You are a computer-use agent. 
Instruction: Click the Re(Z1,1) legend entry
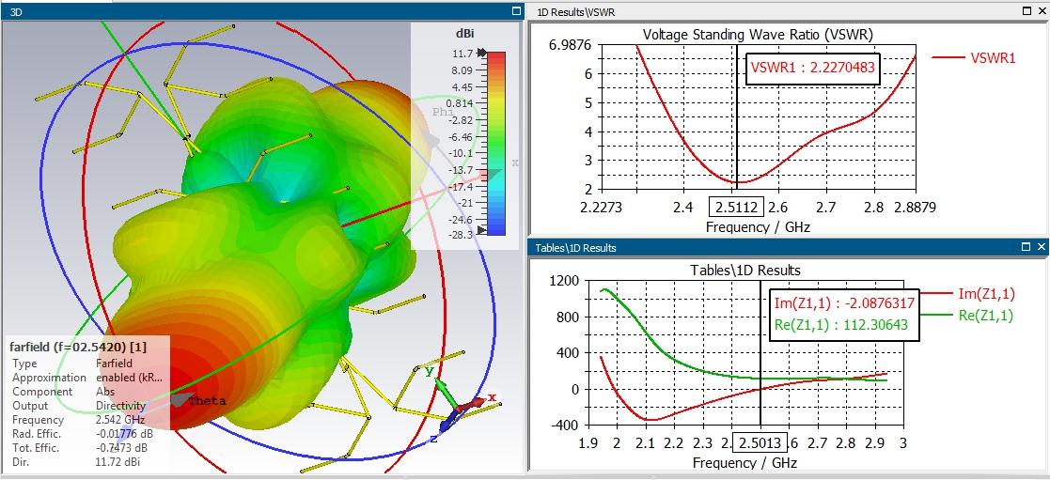967,316
